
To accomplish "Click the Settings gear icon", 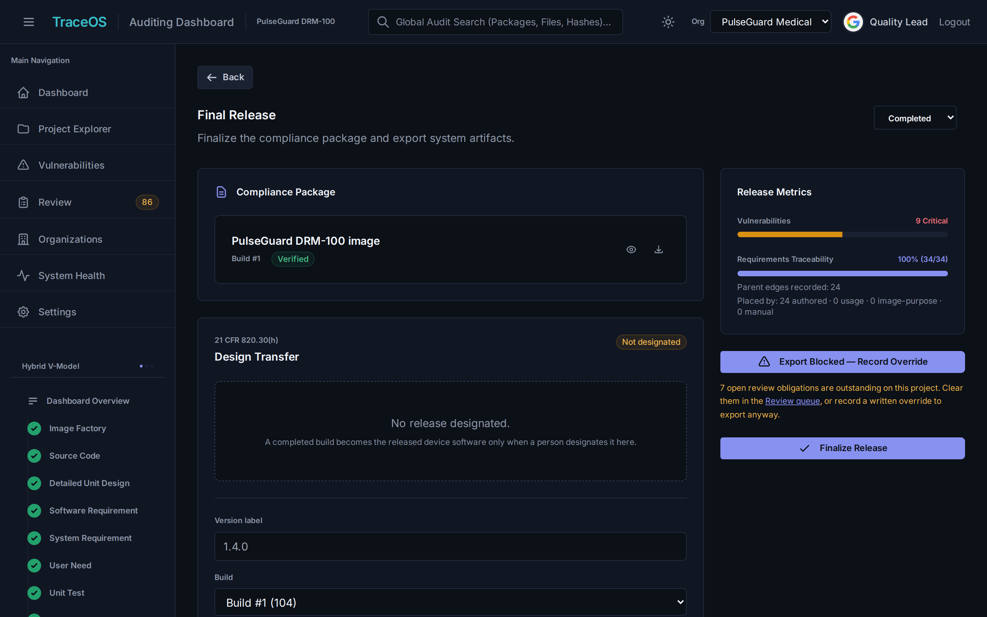I will [x=23, y=312].
